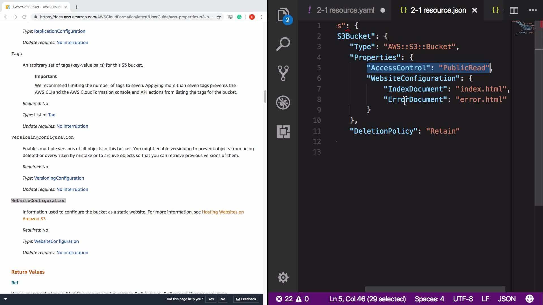Open the Search panel magnifier icon
Viewport: 543px width, 305px height.
(x=283, y=44)
